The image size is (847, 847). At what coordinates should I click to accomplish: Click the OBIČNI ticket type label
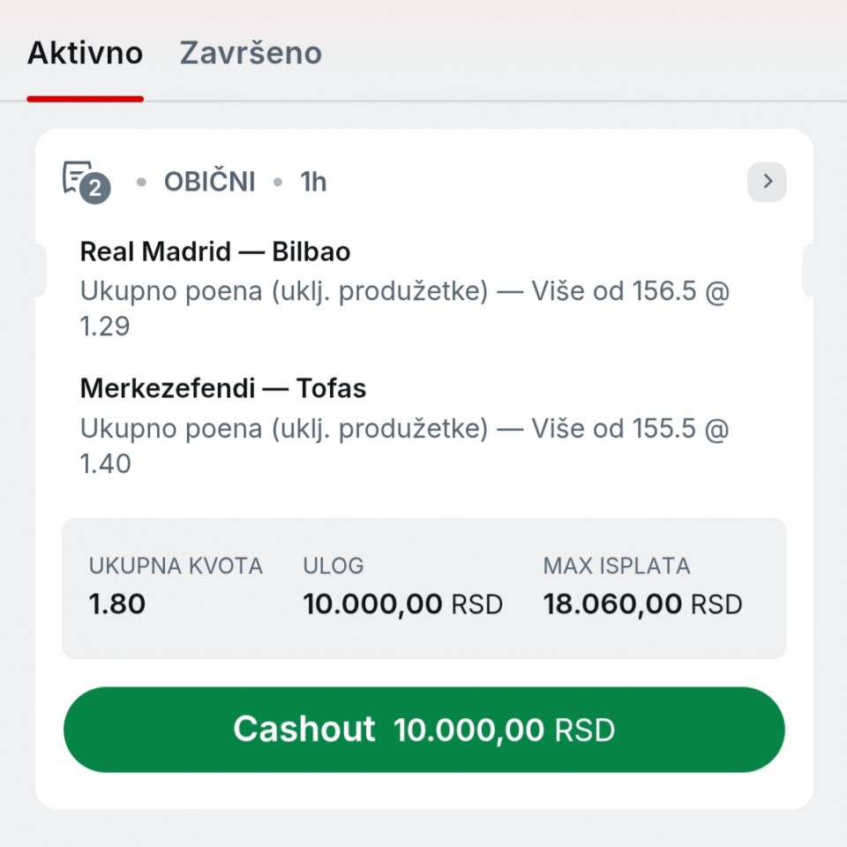click(x=210, y=182)
